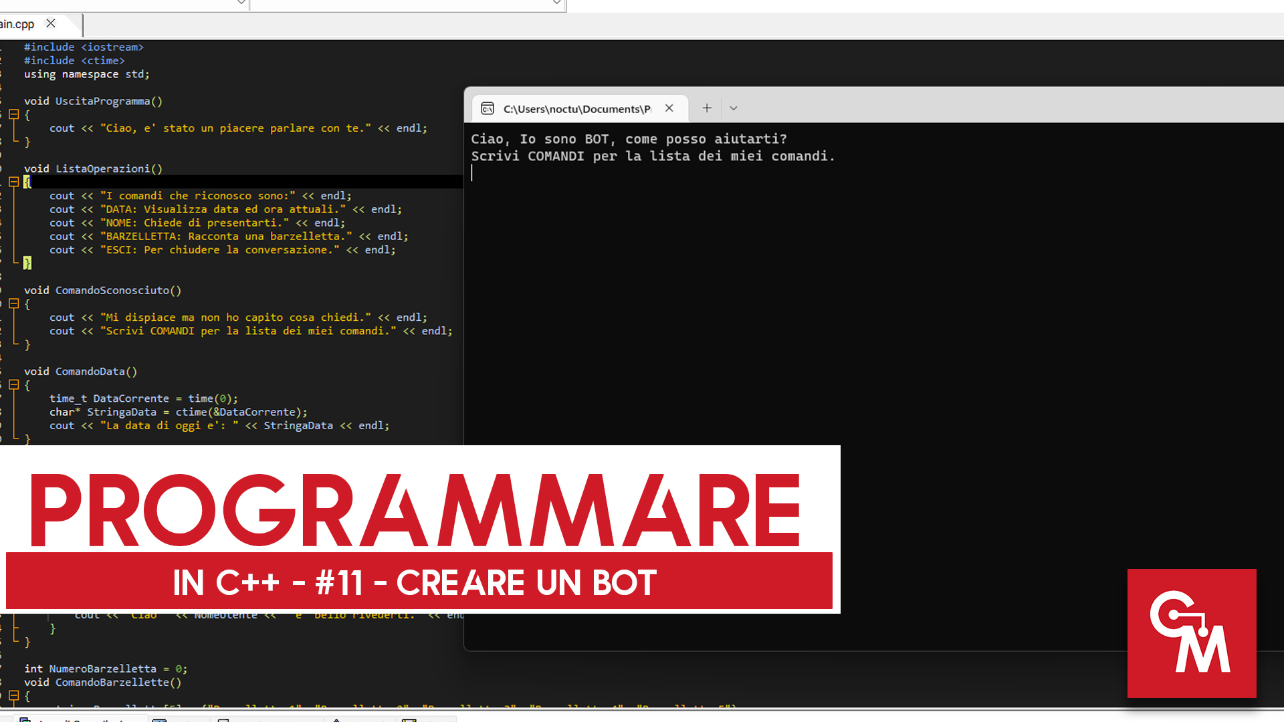Click the highlighted opening brace in ListaOperazioni
Screen dimensions: 1284x722
tap(28, 181)
